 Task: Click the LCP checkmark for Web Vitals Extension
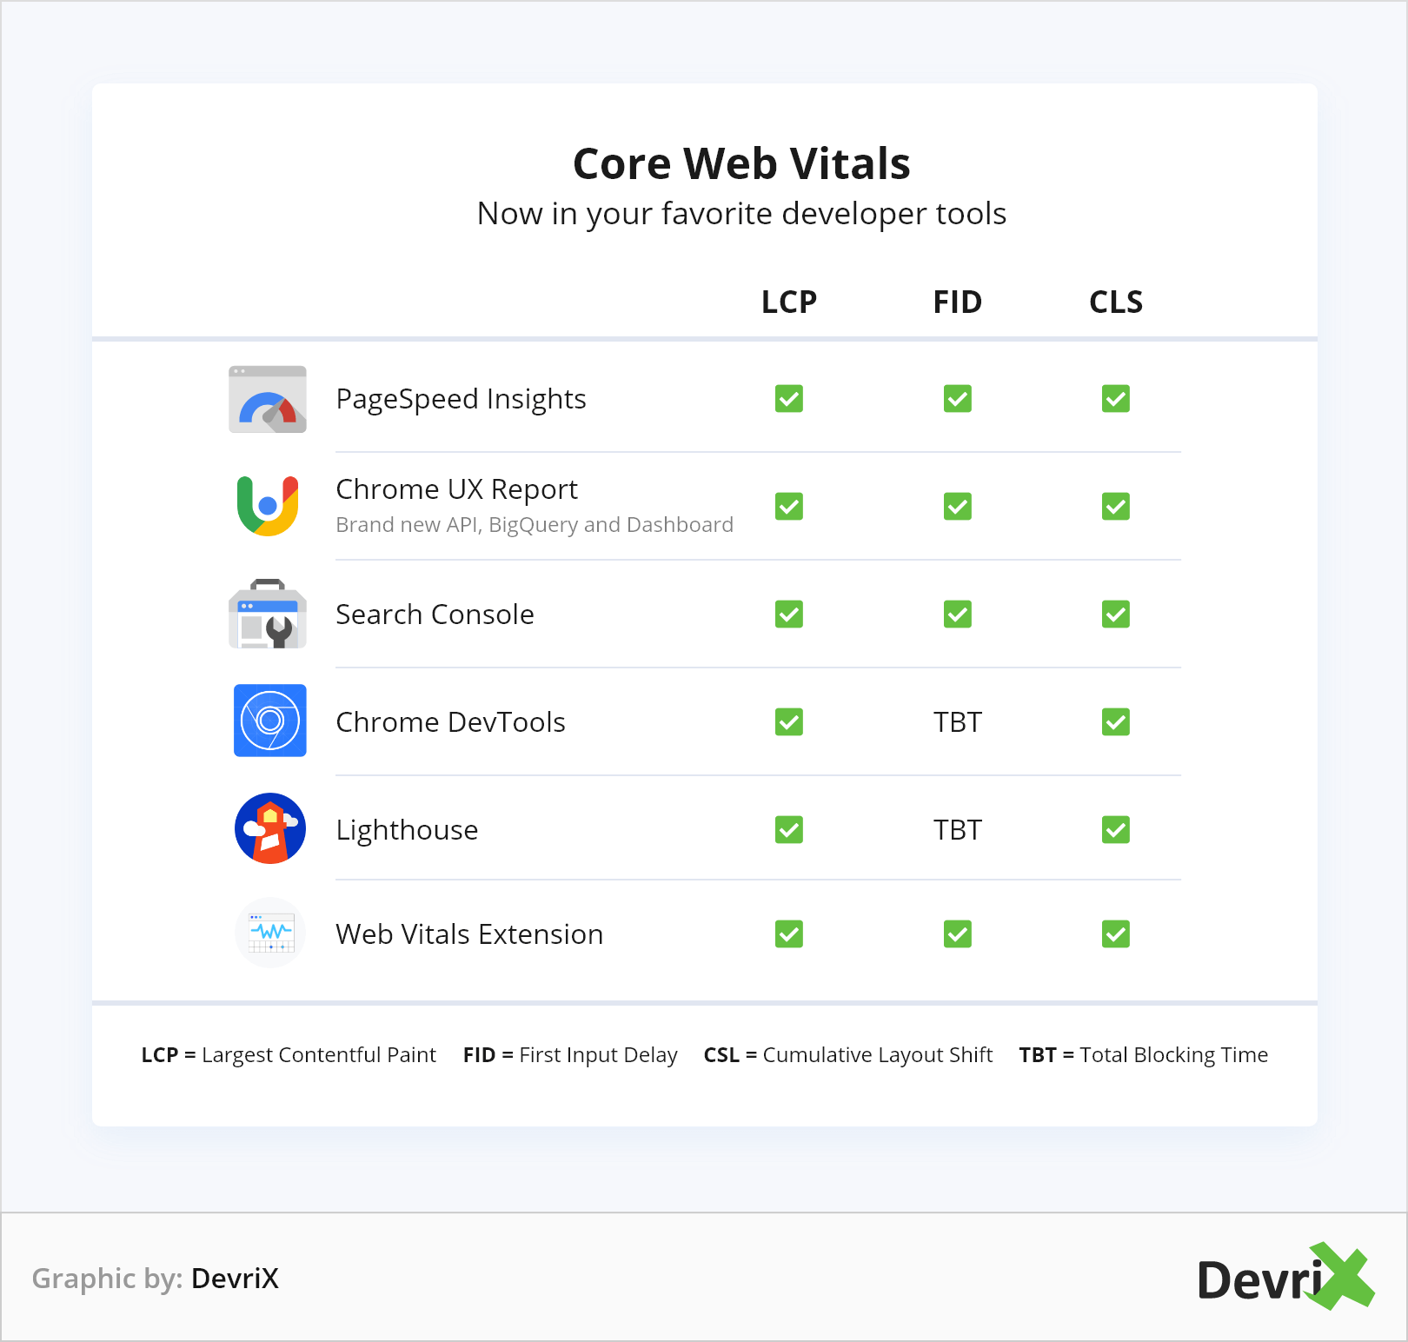click(x=789, y=934)
